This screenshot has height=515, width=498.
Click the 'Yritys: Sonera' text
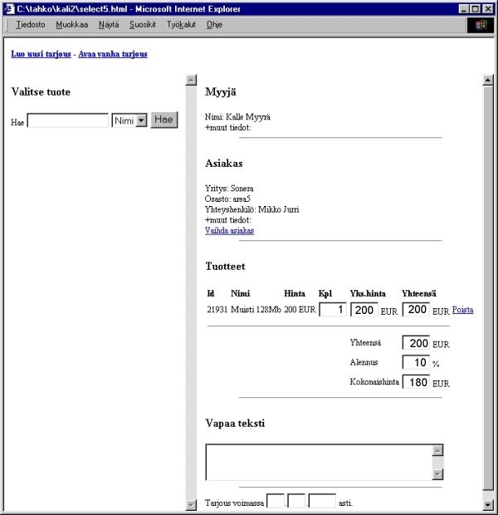coord(229,189)
